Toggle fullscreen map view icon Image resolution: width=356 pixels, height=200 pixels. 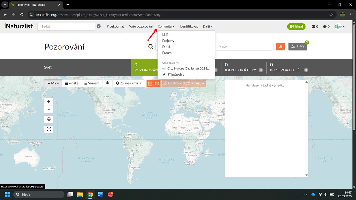49,129
